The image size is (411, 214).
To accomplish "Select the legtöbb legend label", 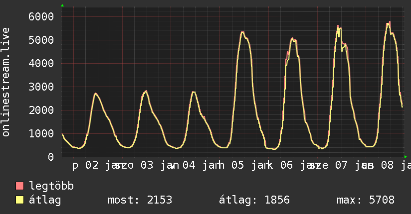I will (x=51, y=186).
